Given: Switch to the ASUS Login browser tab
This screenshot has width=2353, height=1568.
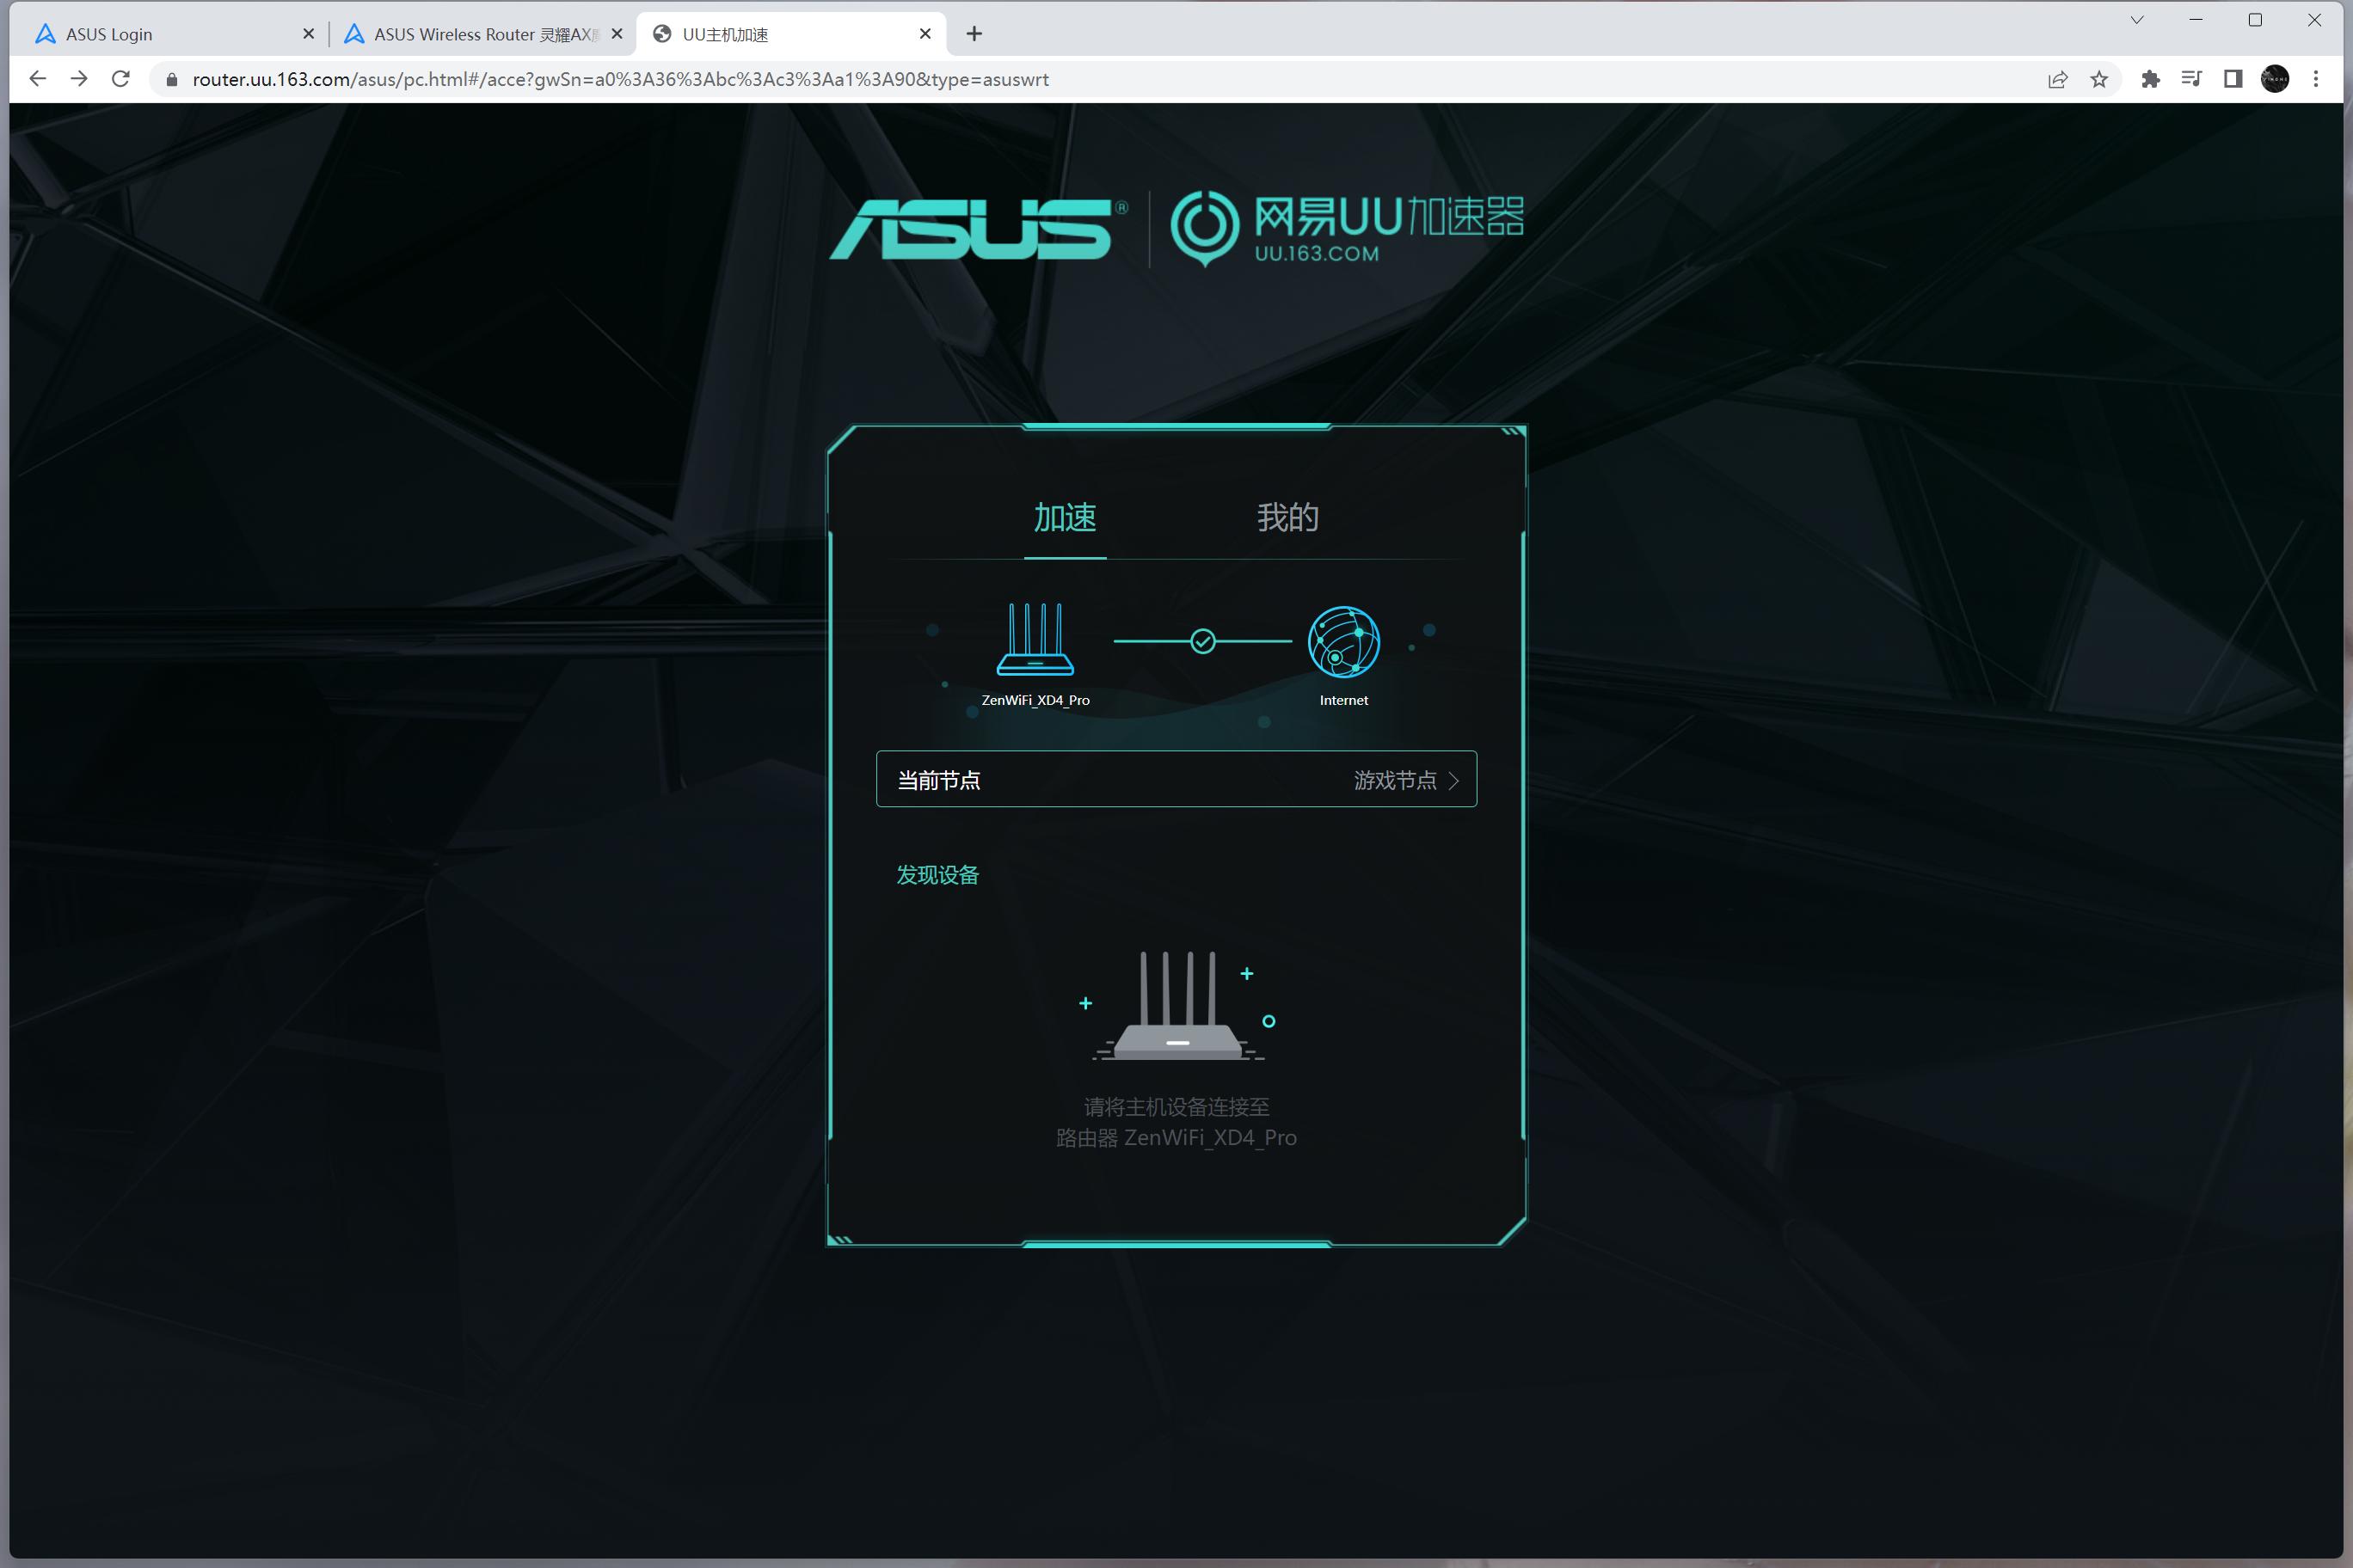Looking at the screenshot, I should [x=150, y=34].
